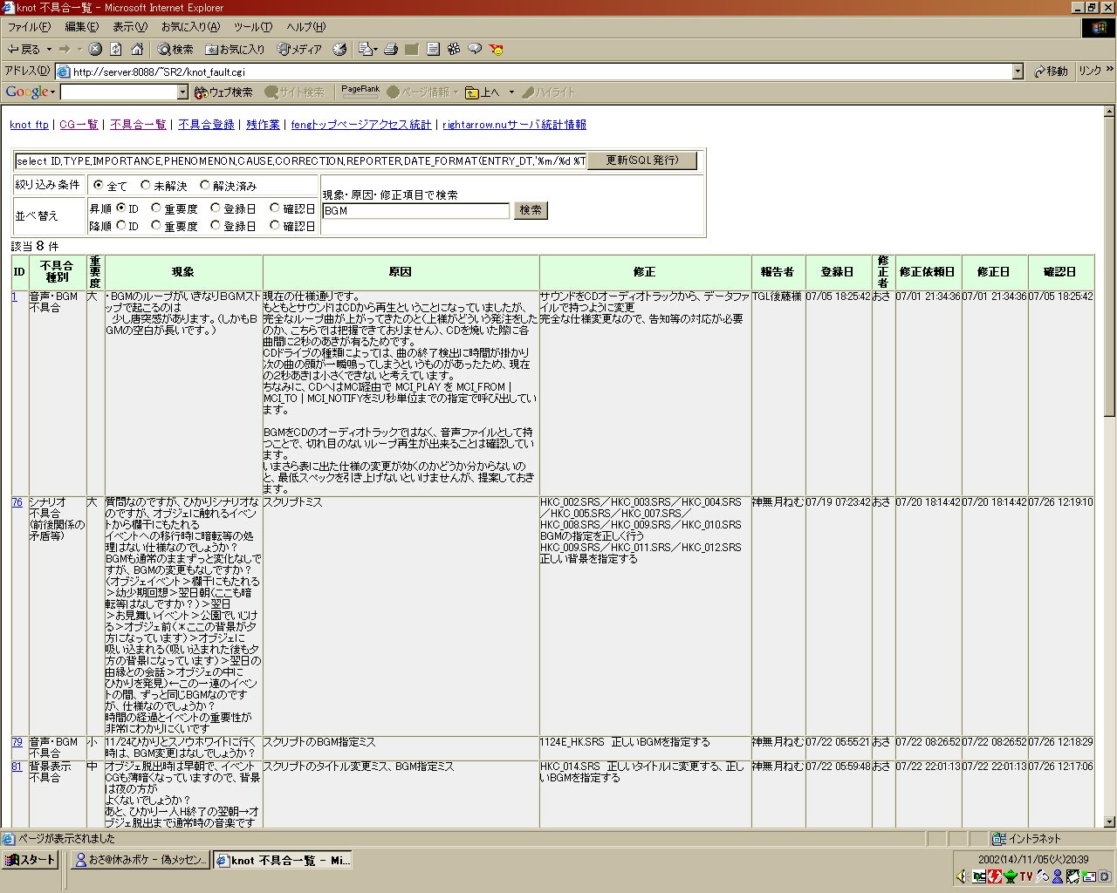Open the CG一覧 link
The height and width of the screenshot is (893, 1117).
[79, 125]
